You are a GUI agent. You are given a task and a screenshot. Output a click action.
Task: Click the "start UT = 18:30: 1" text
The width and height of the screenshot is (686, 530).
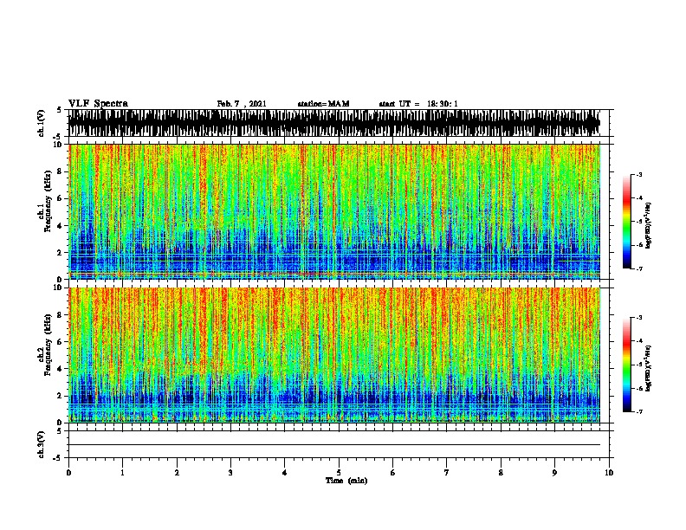(418, 104)
